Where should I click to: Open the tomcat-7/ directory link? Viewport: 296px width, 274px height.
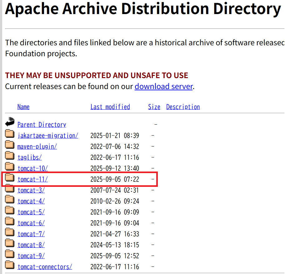(31, 234)
